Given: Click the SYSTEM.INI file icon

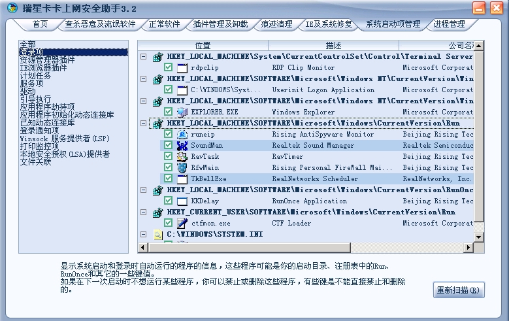Looking at the screenshot, I should coord(157,234).
